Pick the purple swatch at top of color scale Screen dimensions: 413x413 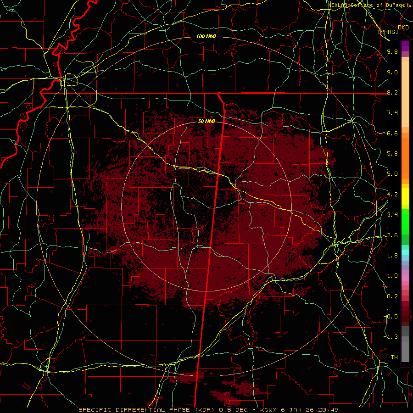coord(405,46)
